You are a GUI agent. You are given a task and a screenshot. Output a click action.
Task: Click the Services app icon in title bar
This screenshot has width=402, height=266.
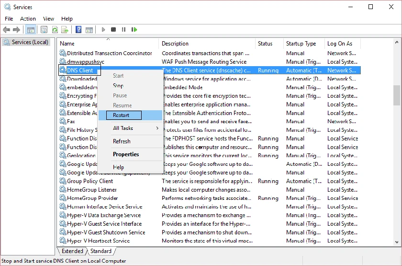pyautogui.click(x=7, y=7)
